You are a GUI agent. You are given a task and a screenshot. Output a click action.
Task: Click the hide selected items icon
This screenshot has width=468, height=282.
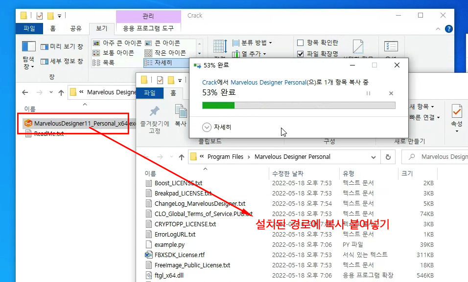pyautogui.click(x=358, y=47)
